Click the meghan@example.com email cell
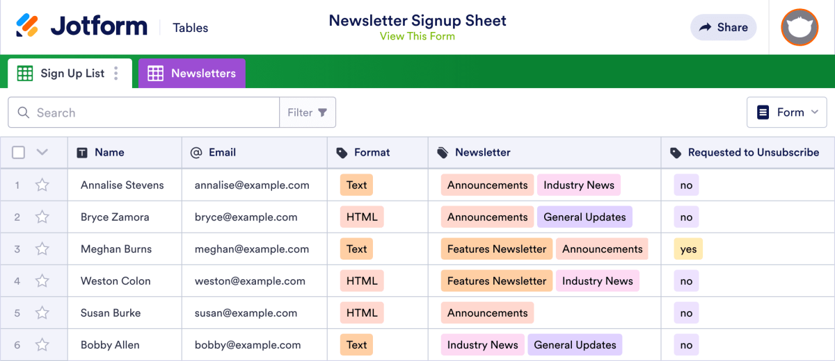835x361 pixels. pyautogui.click(x=255, y=249)
